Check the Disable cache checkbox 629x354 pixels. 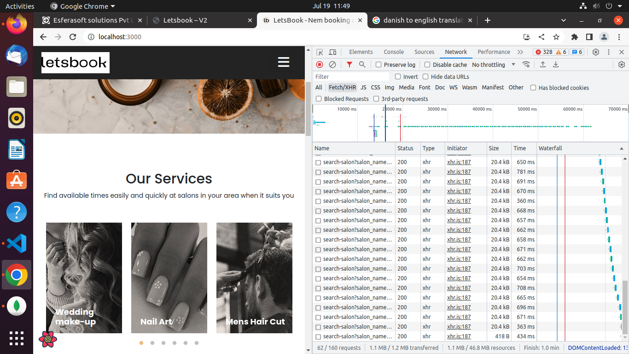coord(427,65)
